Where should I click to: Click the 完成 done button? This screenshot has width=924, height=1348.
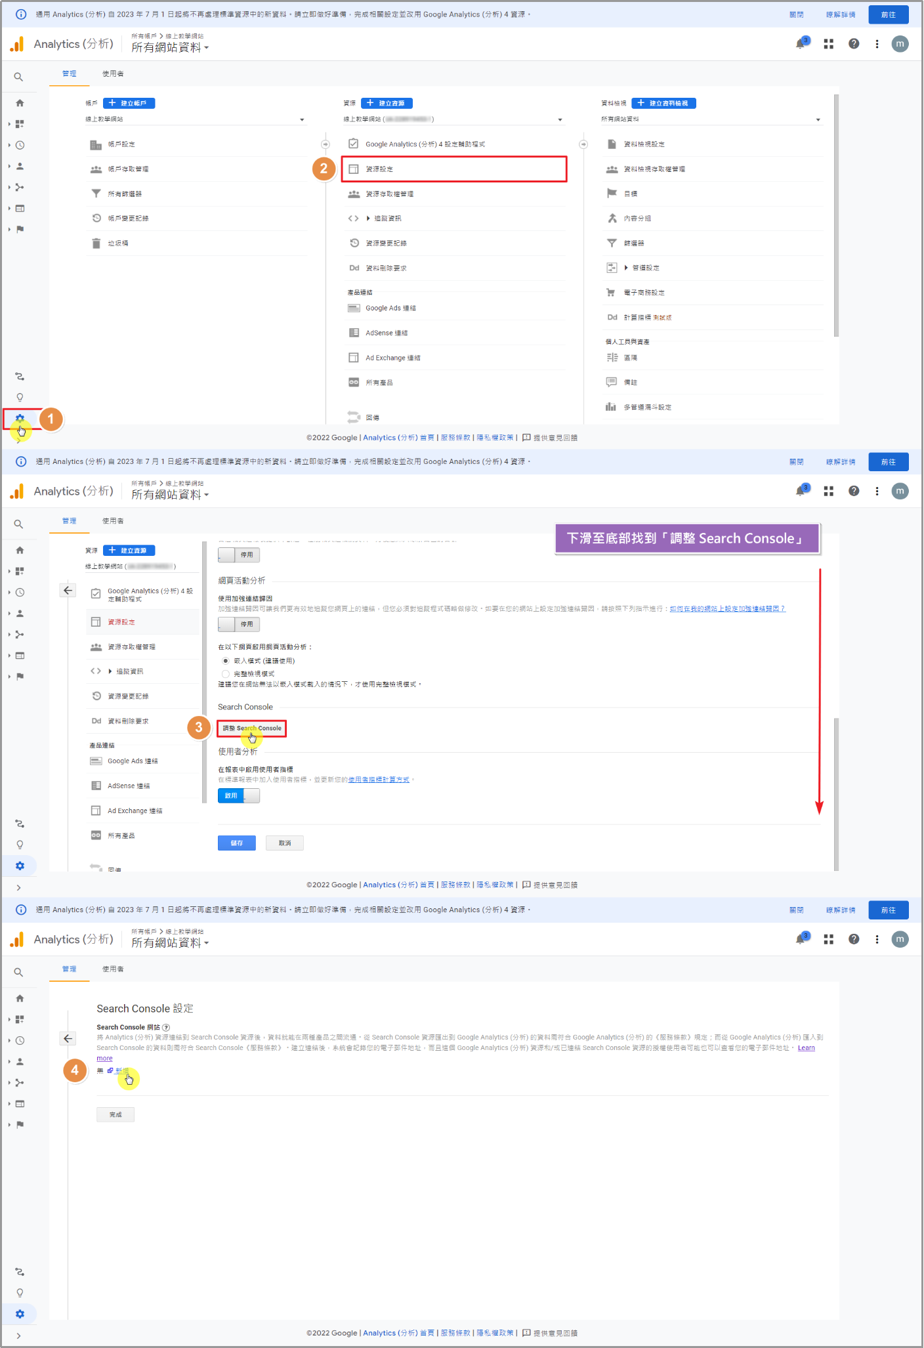point(115,1114)
